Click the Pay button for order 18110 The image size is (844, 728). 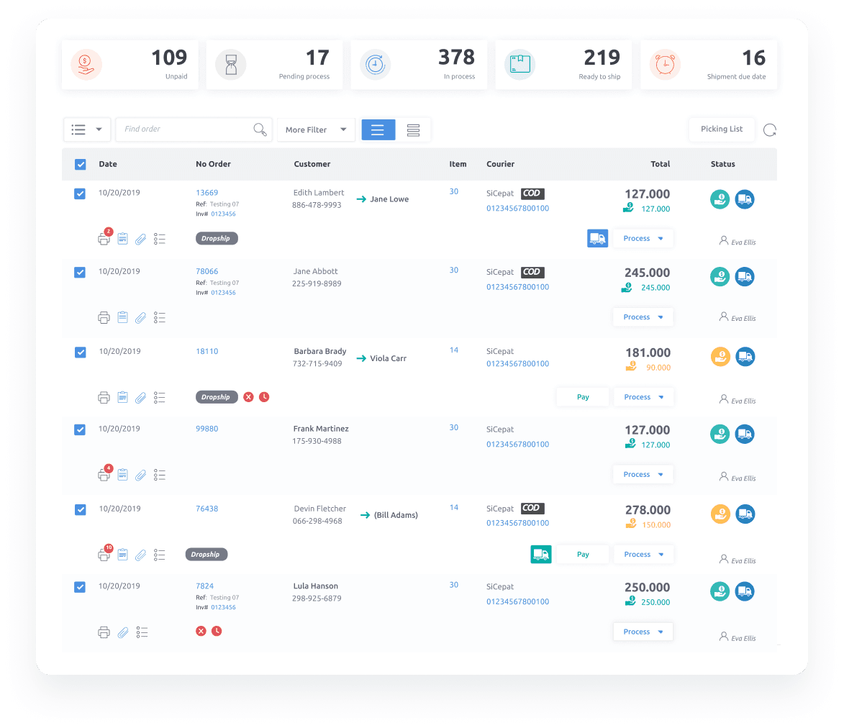coord(583,397)
